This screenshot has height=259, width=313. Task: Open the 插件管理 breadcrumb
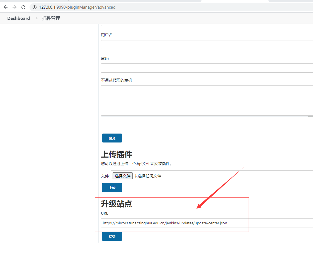click(51, 18)
